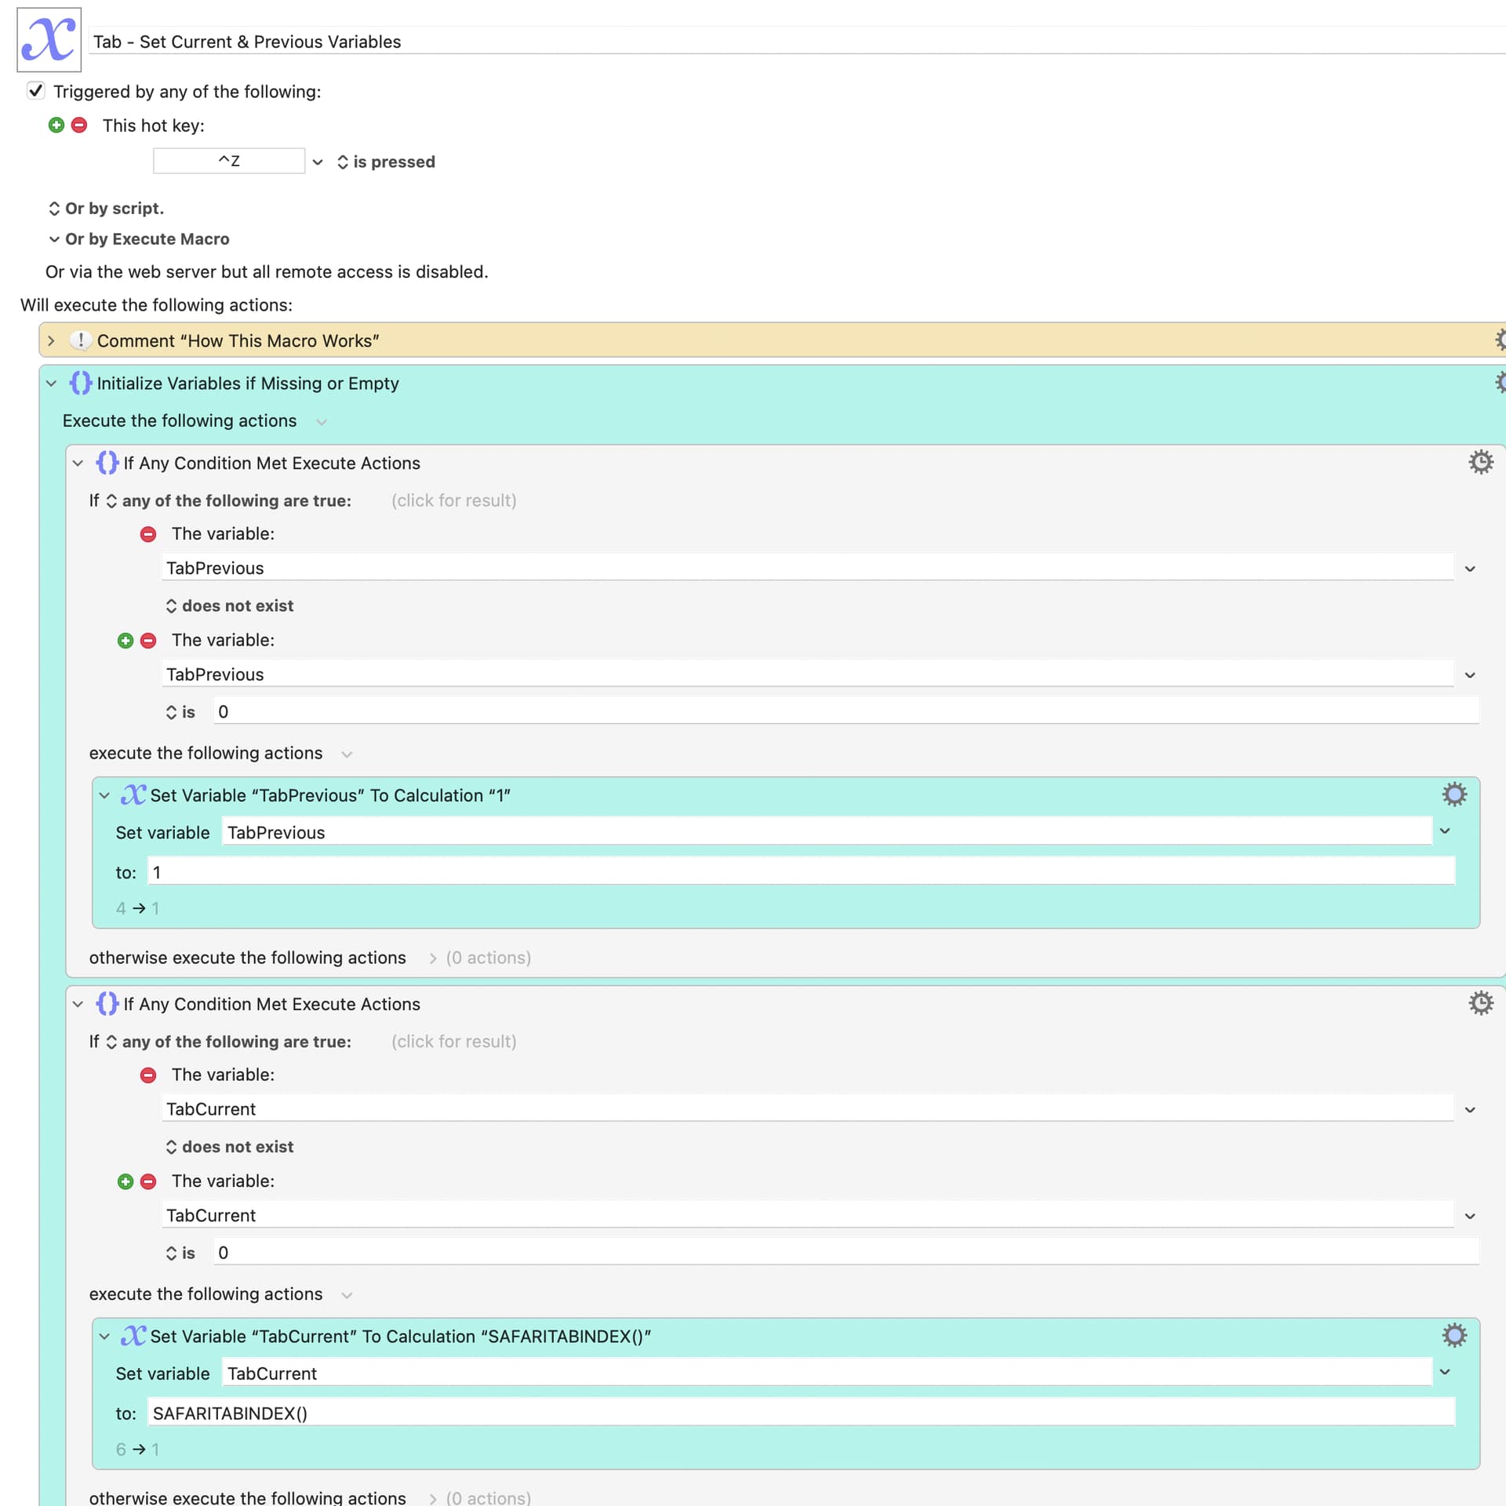Open gear menu of second If Any Condition action

point(1480,1003)
